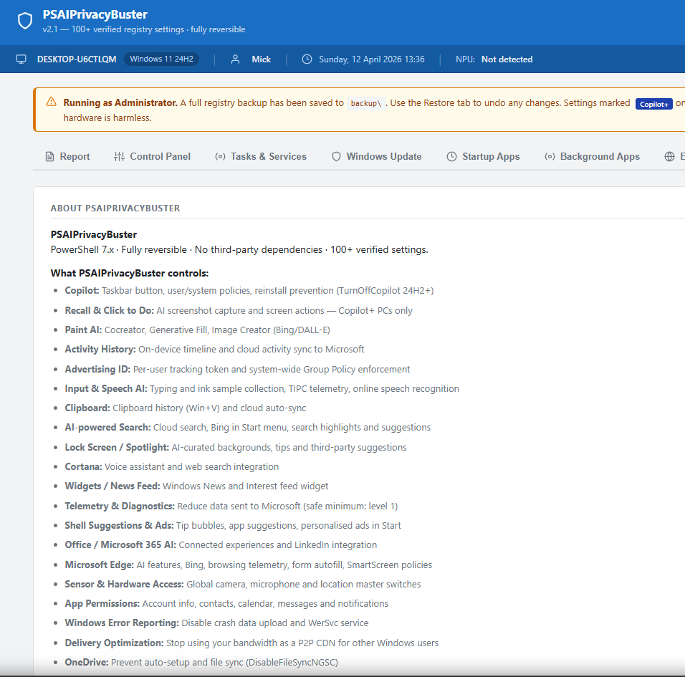685x677 pixels.
Task: Click the warning triangle in the Administrator banner
Action: pos(50,102)
